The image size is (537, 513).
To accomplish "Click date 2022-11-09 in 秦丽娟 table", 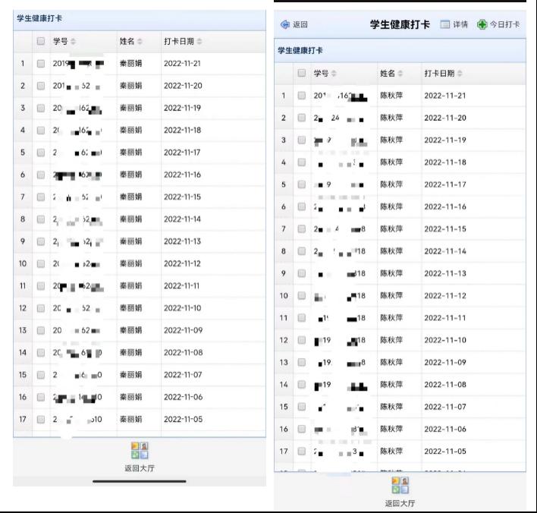I will [x=183, y=330].
